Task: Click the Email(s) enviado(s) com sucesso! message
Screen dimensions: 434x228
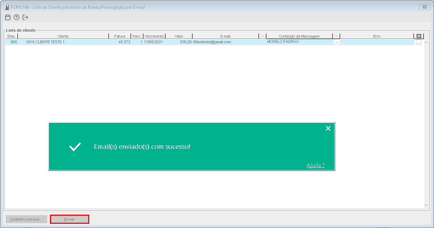Action: (142, 146)
